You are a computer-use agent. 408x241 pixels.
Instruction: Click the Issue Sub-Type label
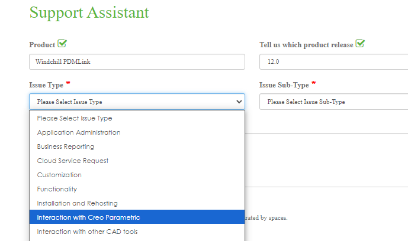point(284,85)
